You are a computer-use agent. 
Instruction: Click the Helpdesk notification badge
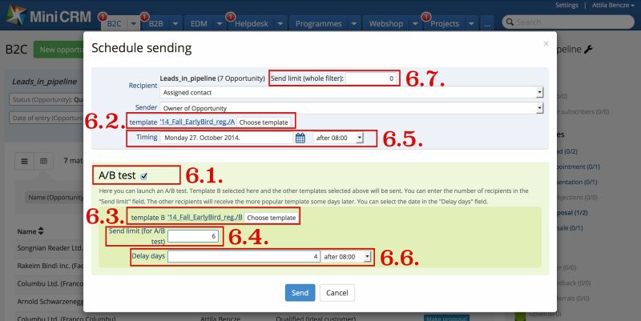(x=231, y=16)
